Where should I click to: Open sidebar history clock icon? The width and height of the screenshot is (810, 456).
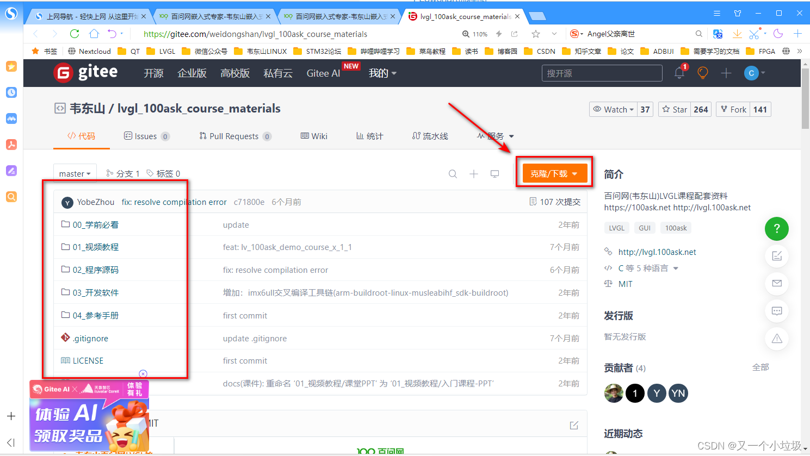coord(11,92)
